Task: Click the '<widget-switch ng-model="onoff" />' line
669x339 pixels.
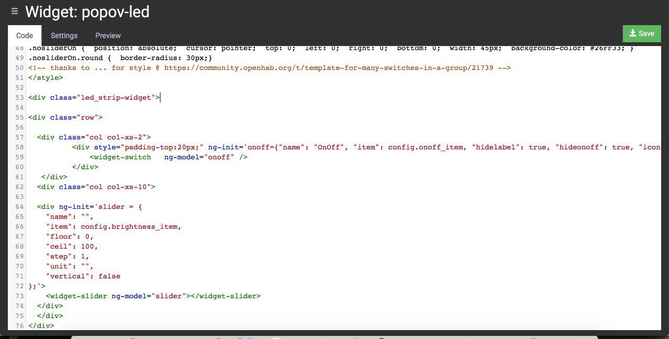Action: point(168,157)
